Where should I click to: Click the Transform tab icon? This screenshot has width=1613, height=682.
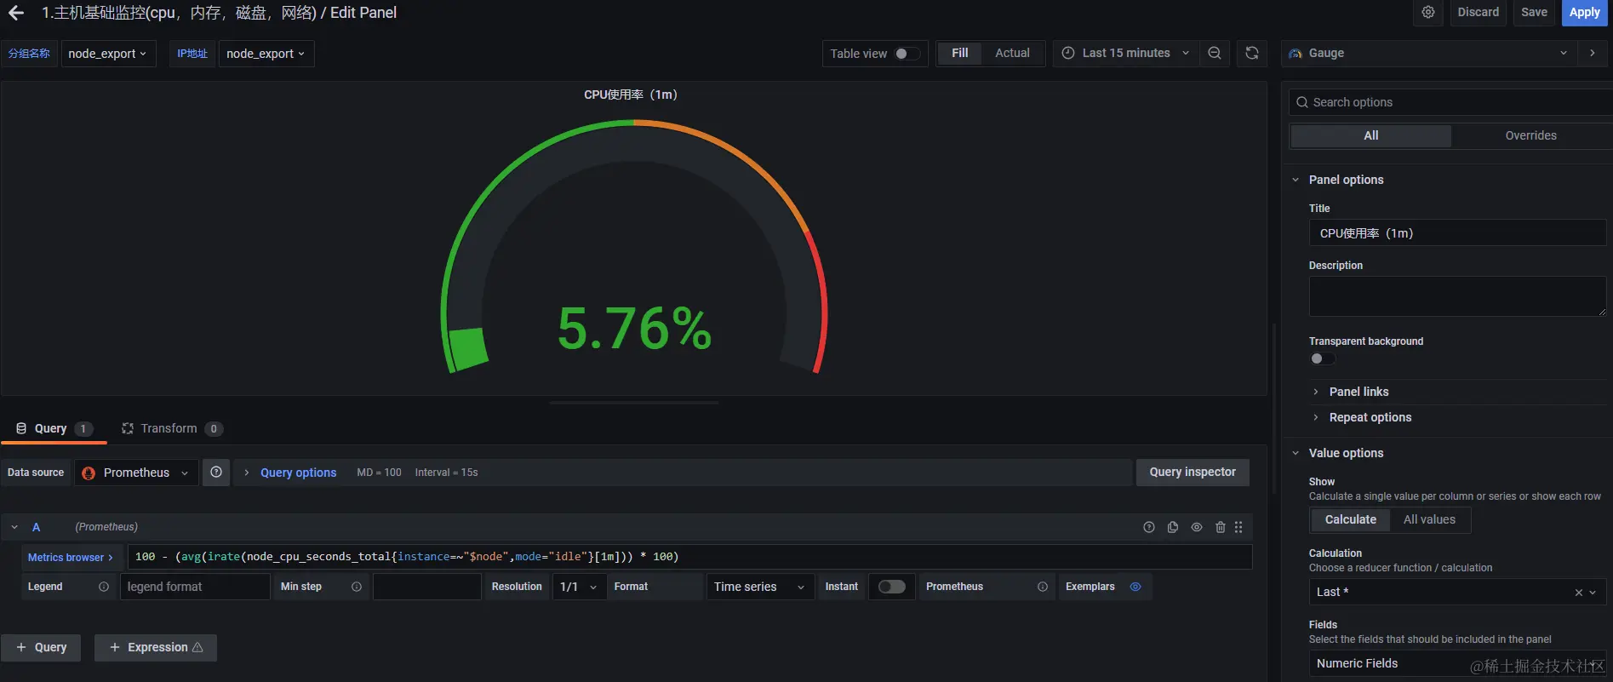coord(128,428)
